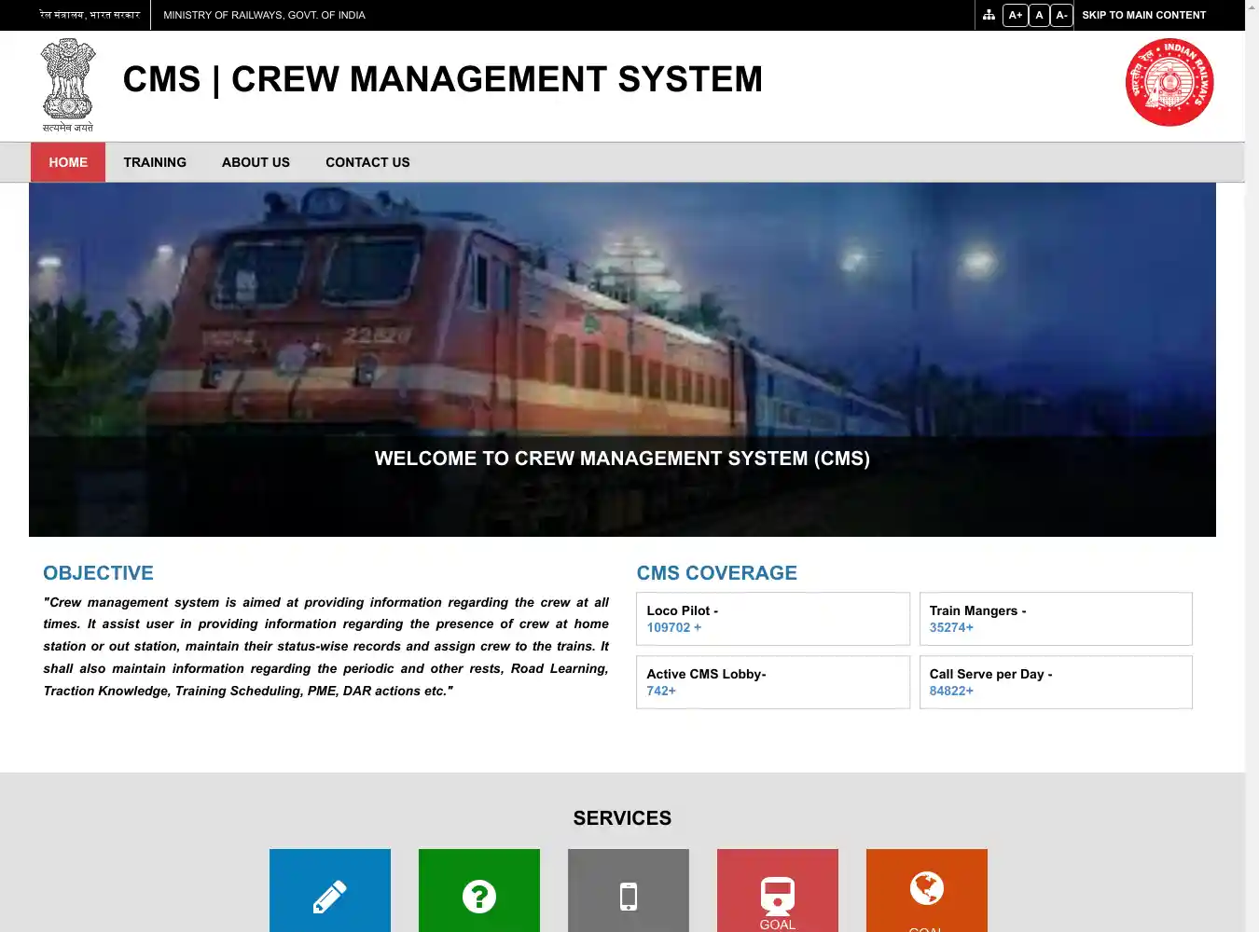Open the pencil edit service tile
Image resolution: width=1259 pixels, height=932 pixels.
click(x=330, y=890)
